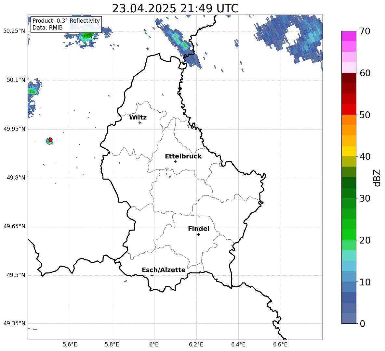The image size is (385, 351).
Task: Click the light blue colorbar segment between 10 and 20
Action: 349,266
